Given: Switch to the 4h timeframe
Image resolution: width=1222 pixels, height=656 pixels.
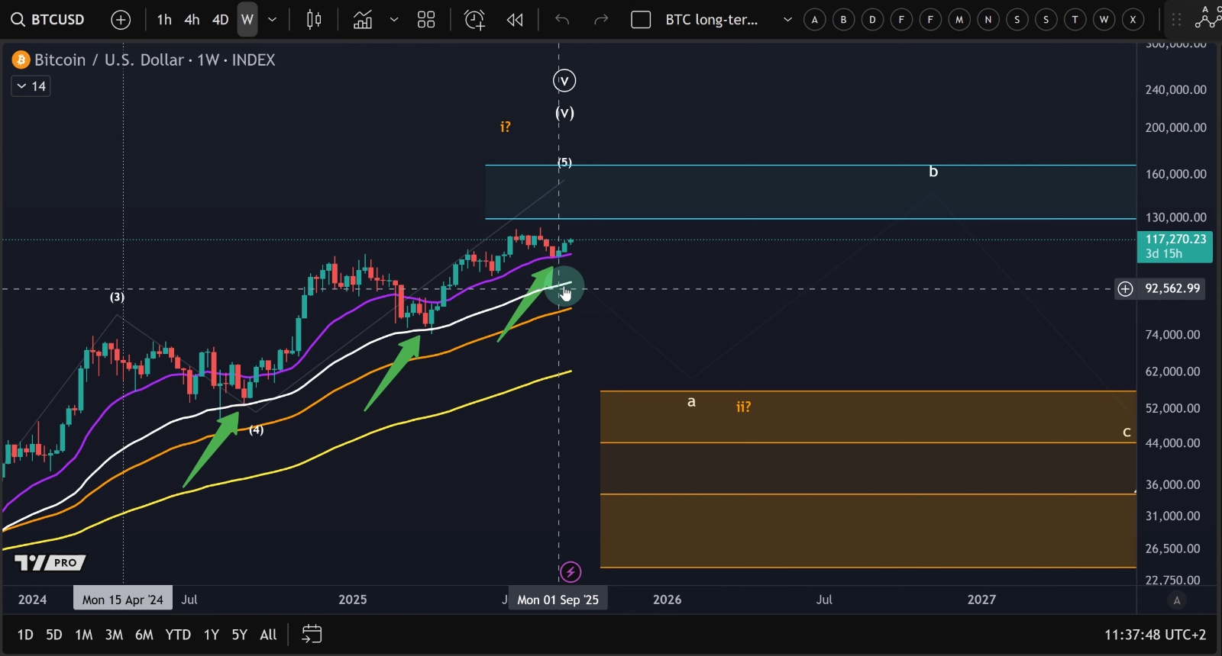Looking at the screenshot, I should point(192,20).
